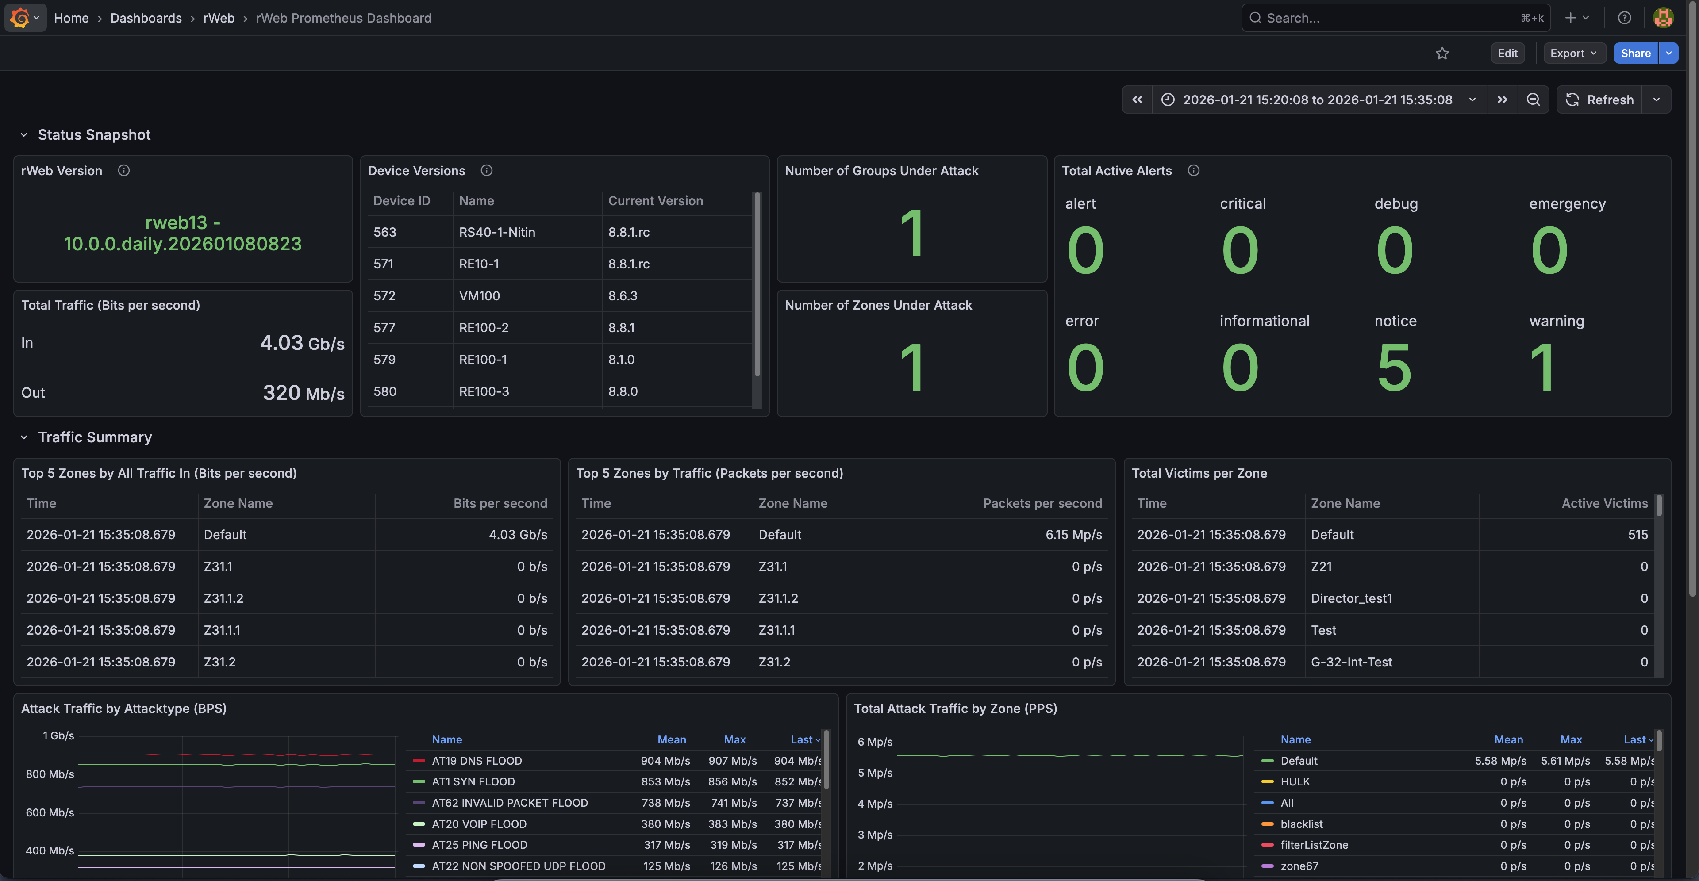
Task: Click the Share button
Action: click(x=1636, y=54)
